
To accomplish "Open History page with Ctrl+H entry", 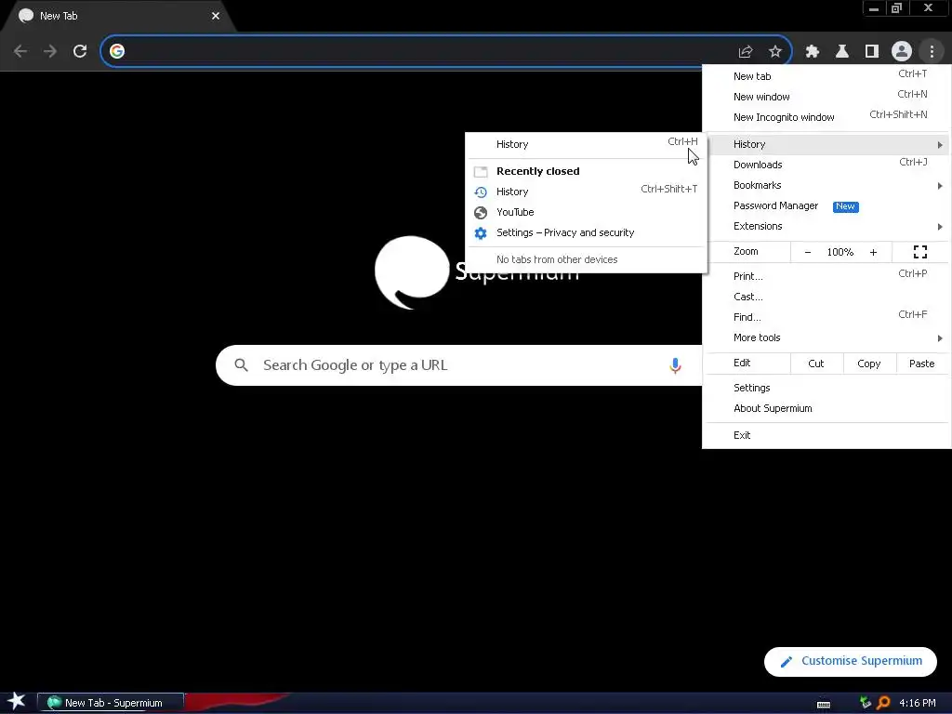I will tap(586, 144).
